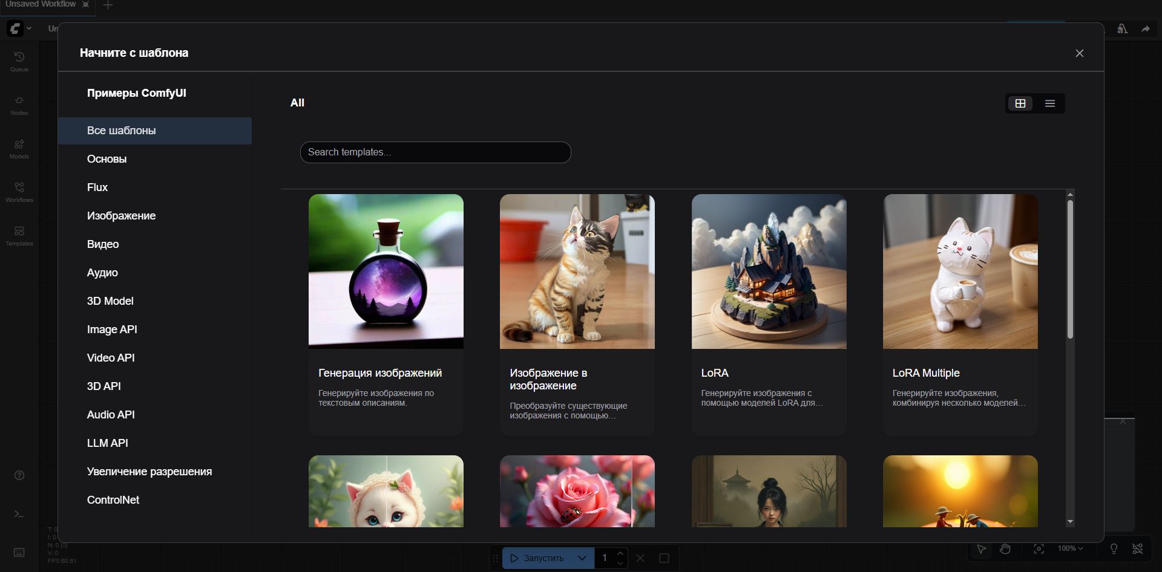
Task: Click the square stop icon near run button
Action: [x=664, y=558]
